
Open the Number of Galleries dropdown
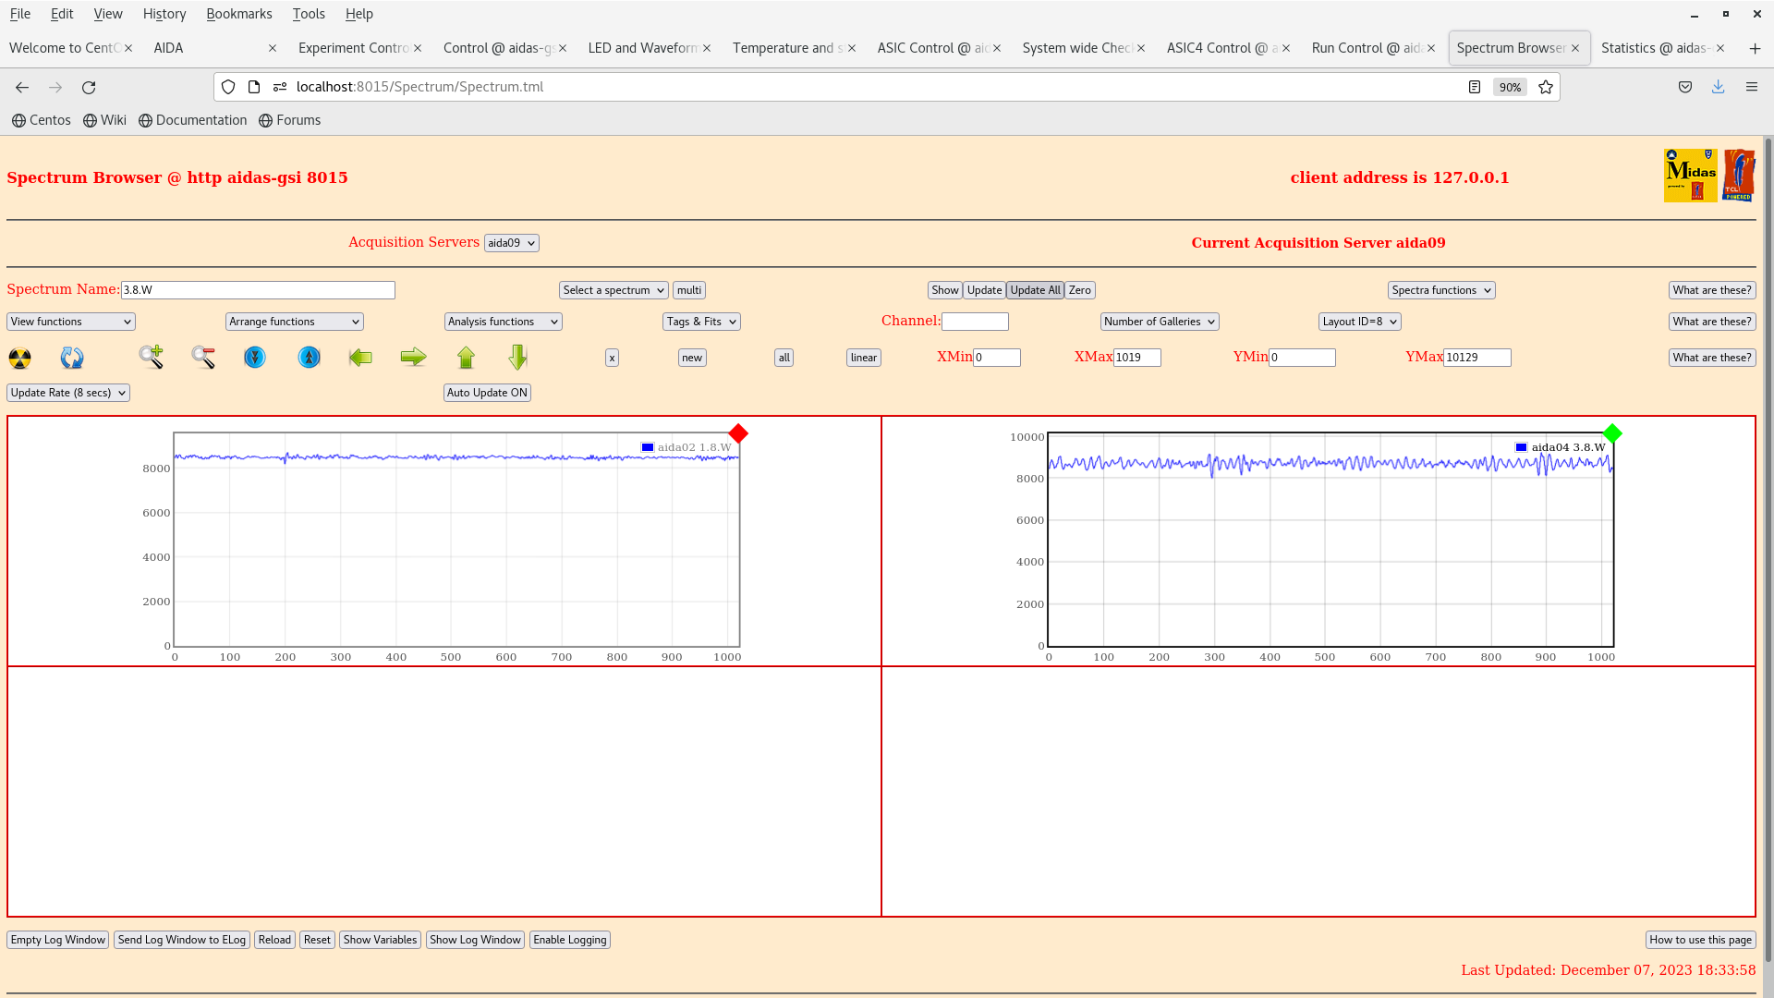(1158, 322)
